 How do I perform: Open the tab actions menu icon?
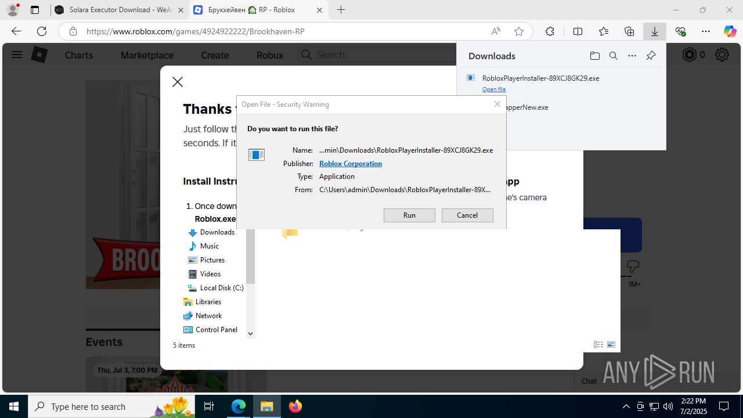point(35,10)
